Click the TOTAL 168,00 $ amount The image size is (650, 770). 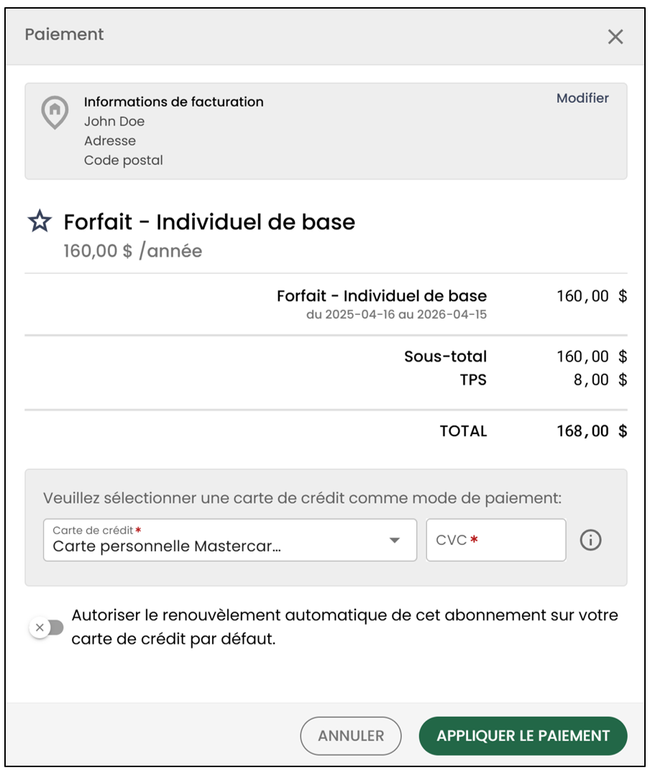coord(592,431)
